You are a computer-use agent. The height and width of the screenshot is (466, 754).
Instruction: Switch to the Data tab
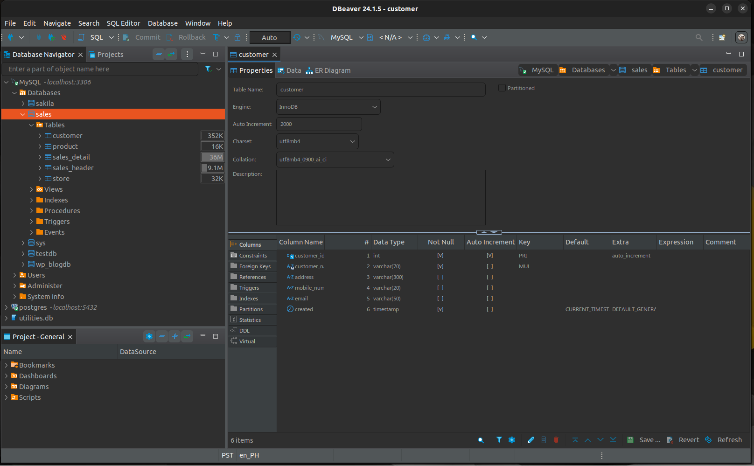289,70
